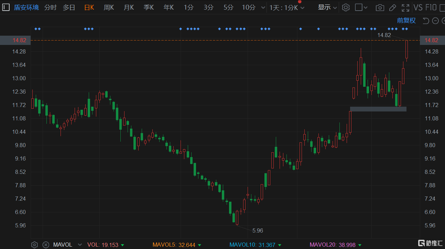445x249 pixels.
Task: Expand the layout options arrow next to the square icon
Action: (366, 8)
